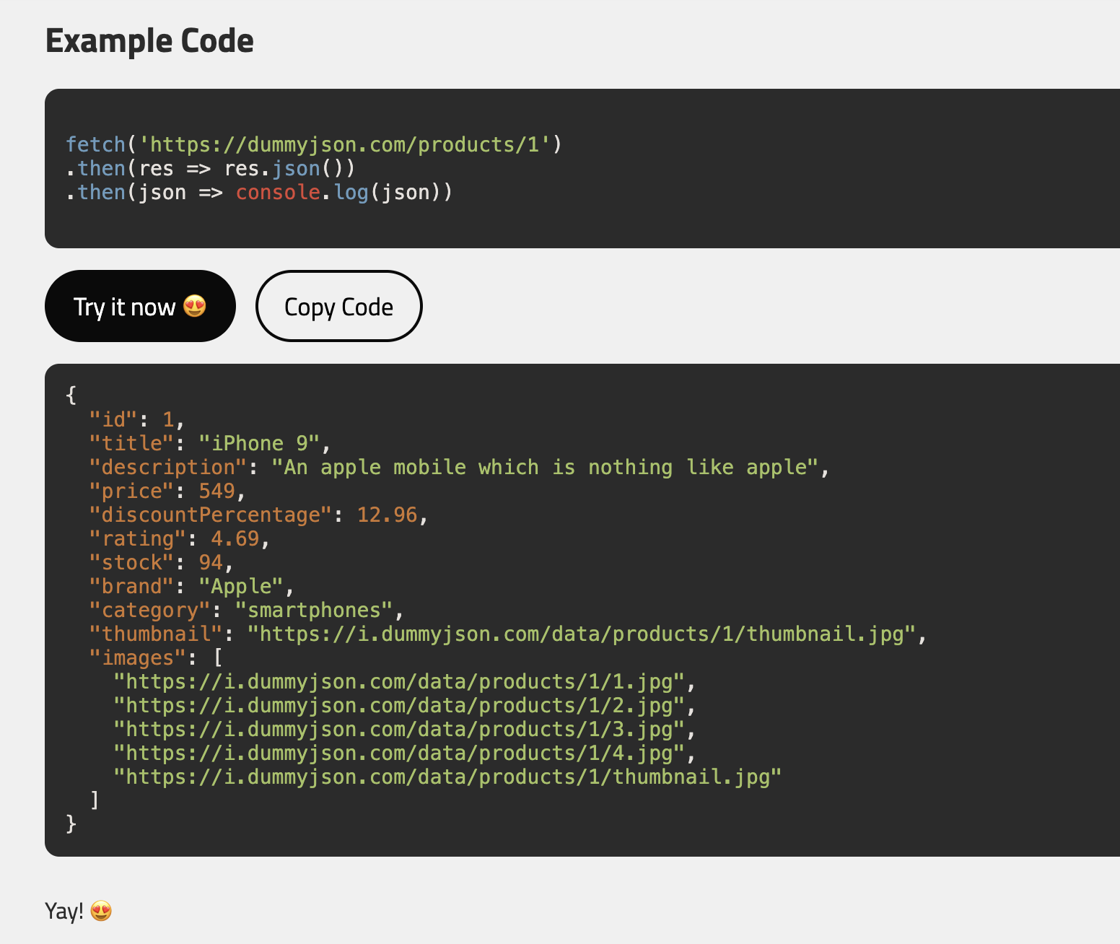Screen dimensions: 1120x944
Task: Click the last thumbnail.jpg URL in images array
Action: pos(447,777)
